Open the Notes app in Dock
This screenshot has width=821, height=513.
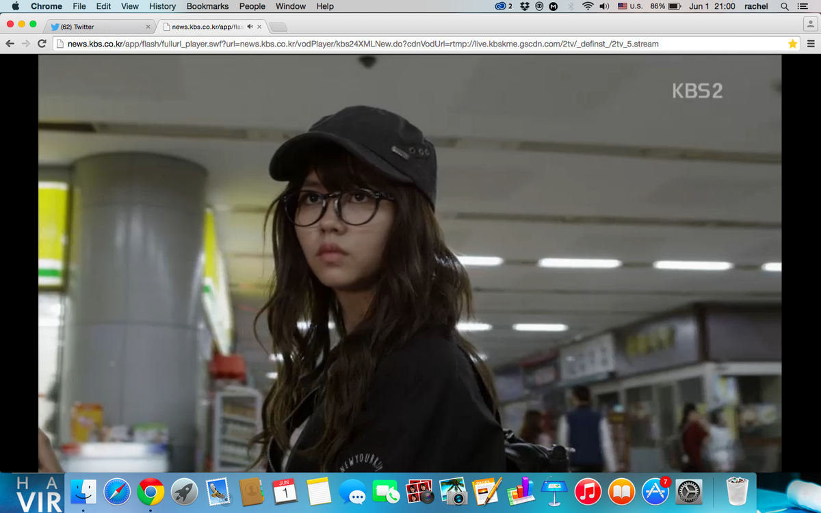[319, 491]
